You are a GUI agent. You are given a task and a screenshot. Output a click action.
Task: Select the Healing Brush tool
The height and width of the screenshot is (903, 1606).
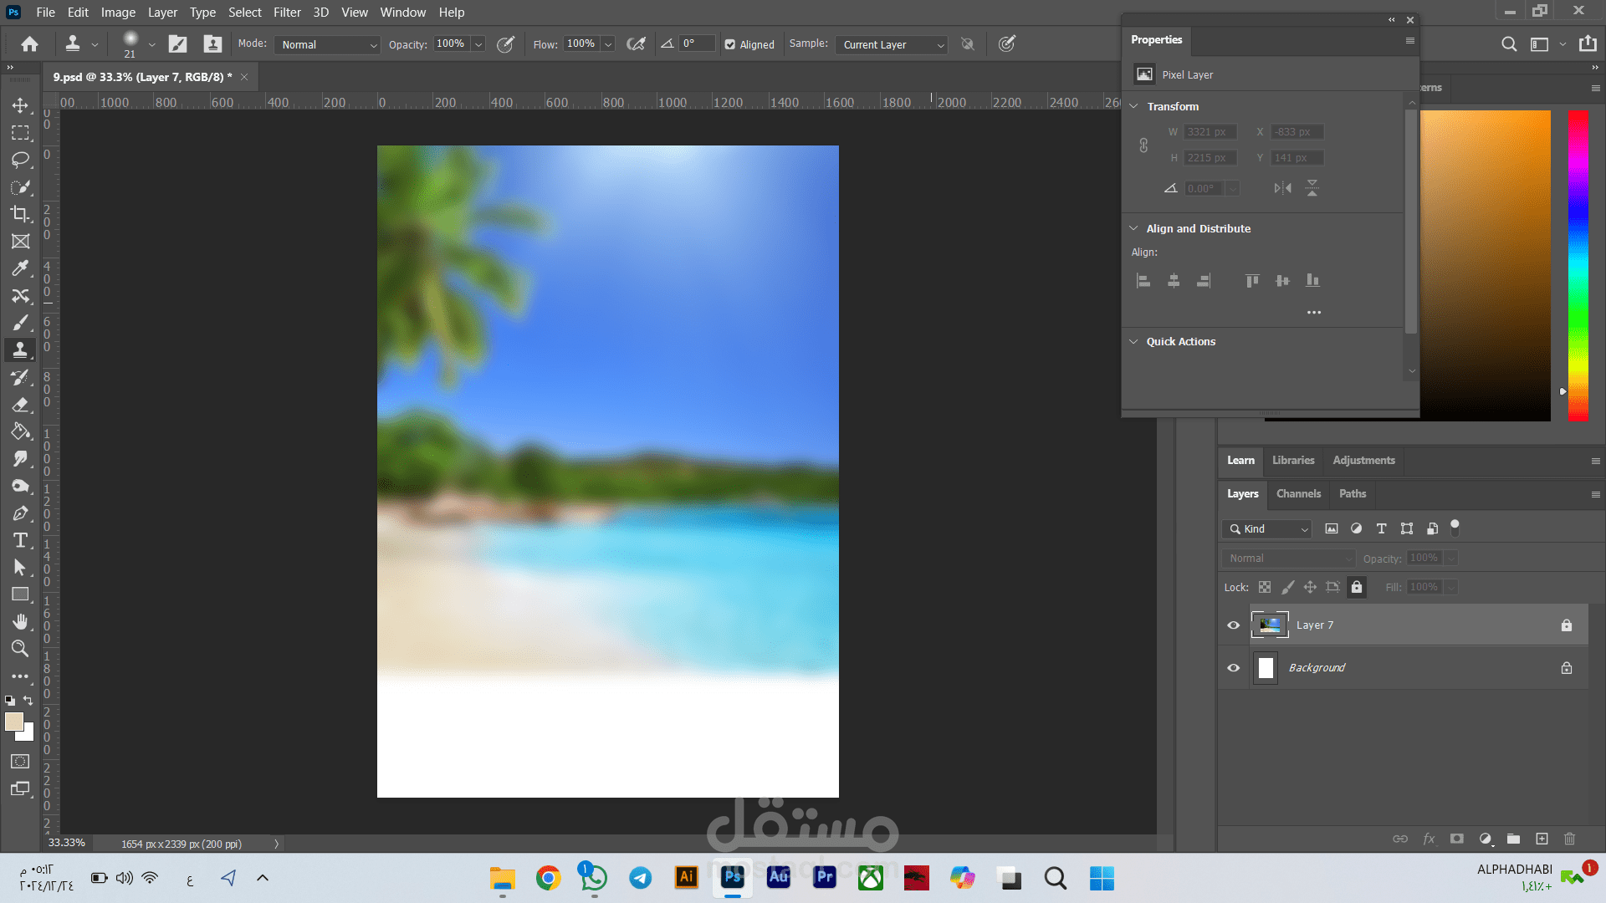click(x=20, y=296)
